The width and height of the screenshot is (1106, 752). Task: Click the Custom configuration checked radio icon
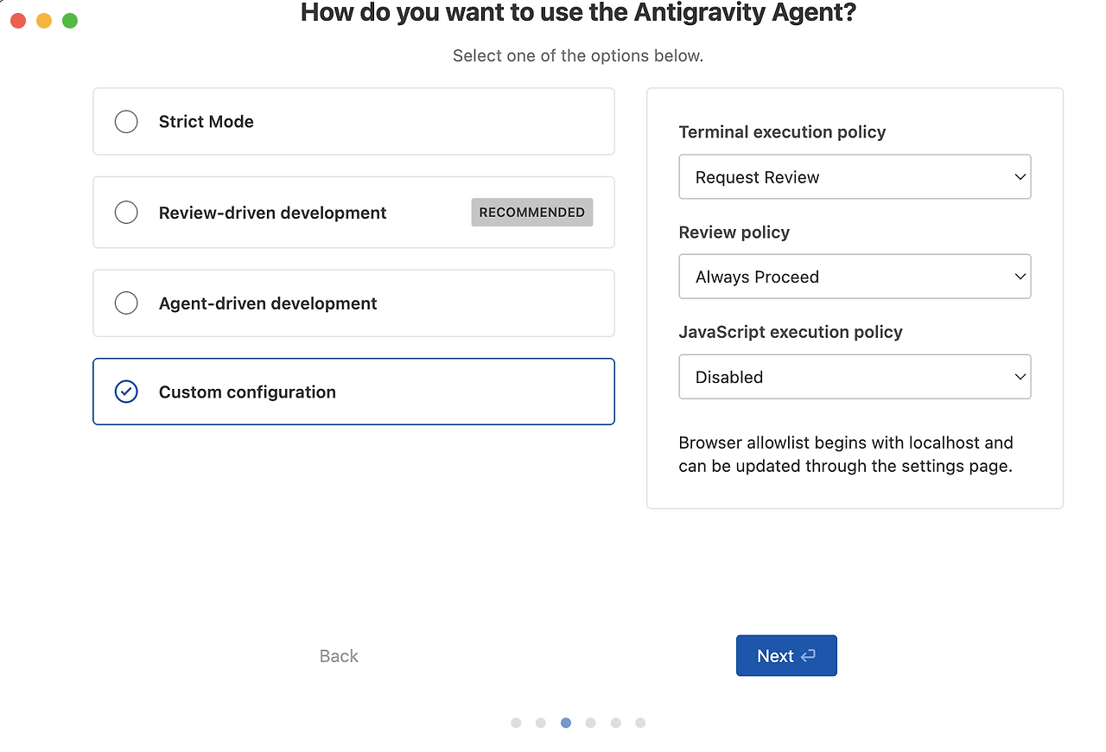click(x=126, y=392)
